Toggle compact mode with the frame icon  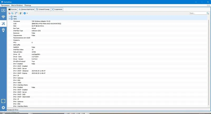[x=3, y=101]
